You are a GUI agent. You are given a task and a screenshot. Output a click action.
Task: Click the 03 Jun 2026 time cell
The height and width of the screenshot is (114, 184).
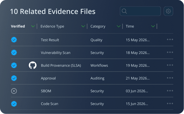pyautogui.click(x=137, y=91)
